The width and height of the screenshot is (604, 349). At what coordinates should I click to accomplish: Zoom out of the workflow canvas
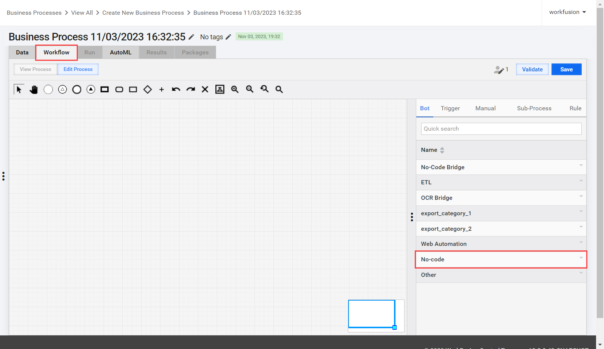coord(250,89)
